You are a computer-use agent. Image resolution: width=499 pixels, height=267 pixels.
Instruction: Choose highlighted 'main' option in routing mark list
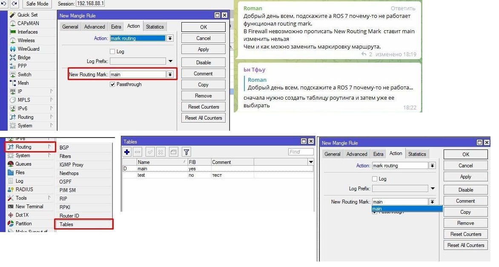click(x=407, y=209)
